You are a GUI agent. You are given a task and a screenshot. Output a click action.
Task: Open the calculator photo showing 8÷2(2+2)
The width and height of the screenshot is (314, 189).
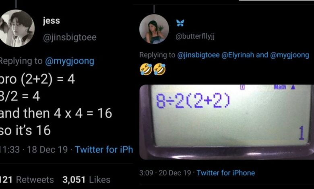click(x=227, y=122)
